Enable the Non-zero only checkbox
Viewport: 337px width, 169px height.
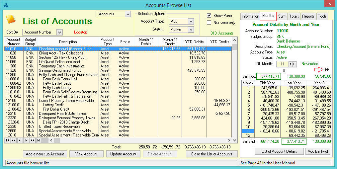click(x=209, y=23)
